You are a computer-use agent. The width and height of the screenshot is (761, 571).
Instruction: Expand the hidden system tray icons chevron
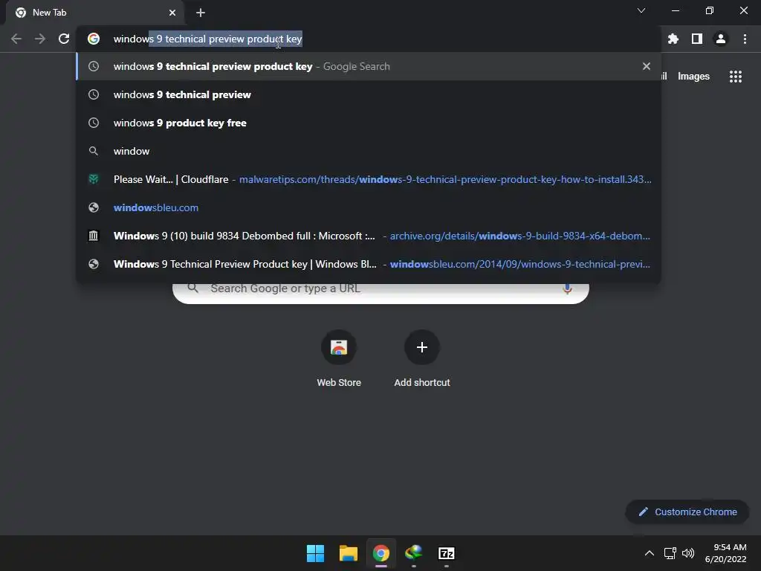click(x=649, y=553)
